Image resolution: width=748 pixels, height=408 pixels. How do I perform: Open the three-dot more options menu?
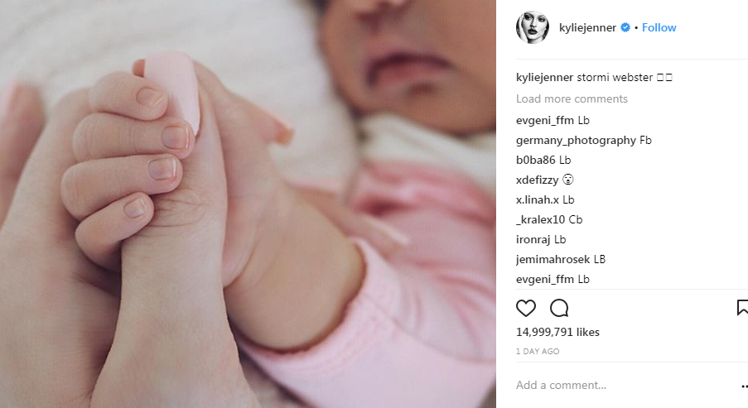(x=744, y=386)
